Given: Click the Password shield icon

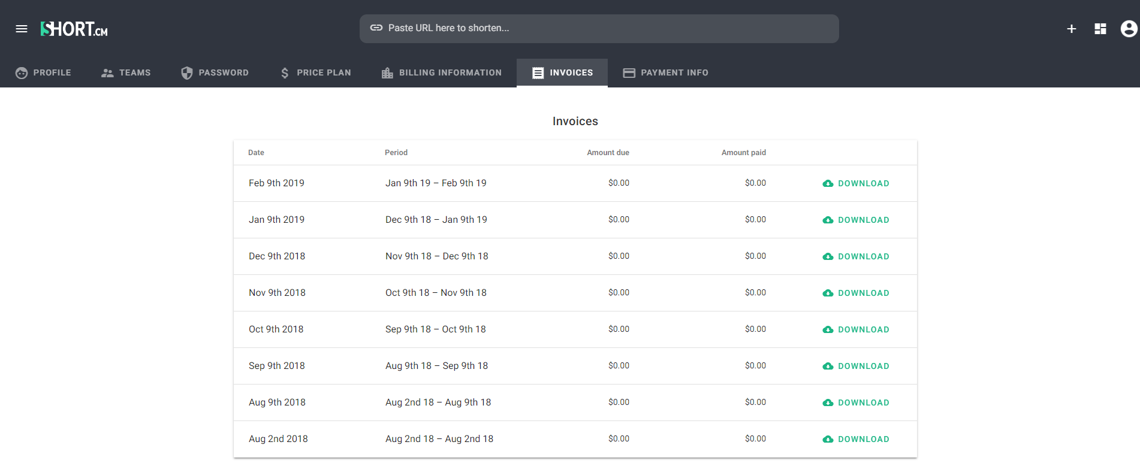Looking at the screenshot, I should click(x=187, y=73).
